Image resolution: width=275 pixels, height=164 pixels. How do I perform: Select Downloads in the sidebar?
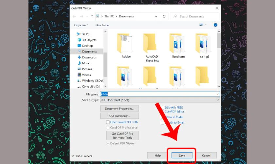(87, 57)
